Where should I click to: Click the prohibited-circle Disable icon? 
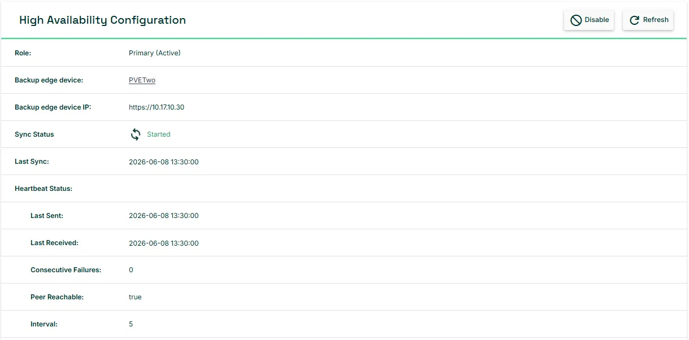[576, 20]
